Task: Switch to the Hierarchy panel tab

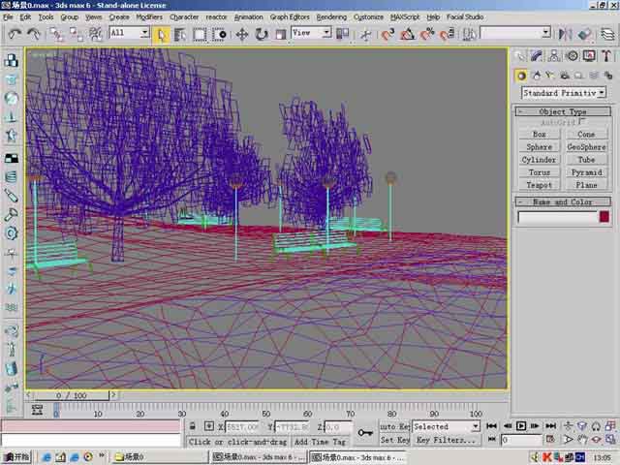Action: point(553,56)
